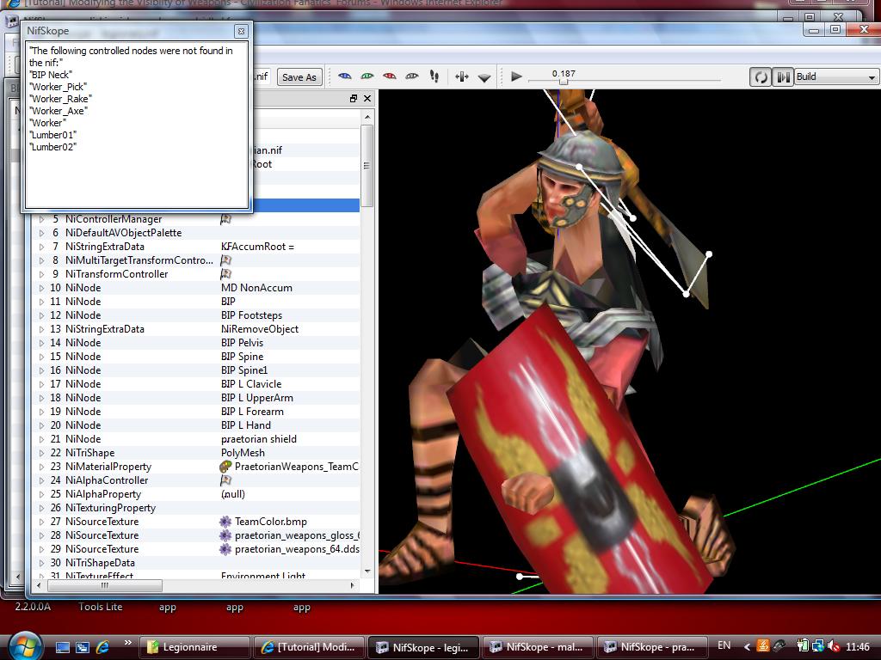Viewport: 881px width, 660px height.
Task: Toggle the switch-animation sequence button
Action: pyautogui.click(x=783, y=76)
